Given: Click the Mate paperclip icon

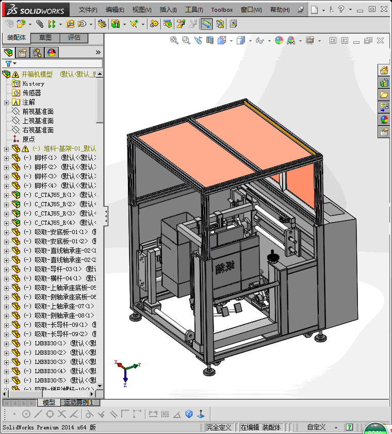Looking at the screenshot, I should [40, 24].
